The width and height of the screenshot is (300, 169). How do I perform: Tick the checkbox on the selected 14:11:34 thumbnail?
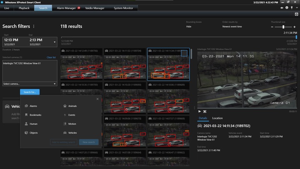click(184, 53)
